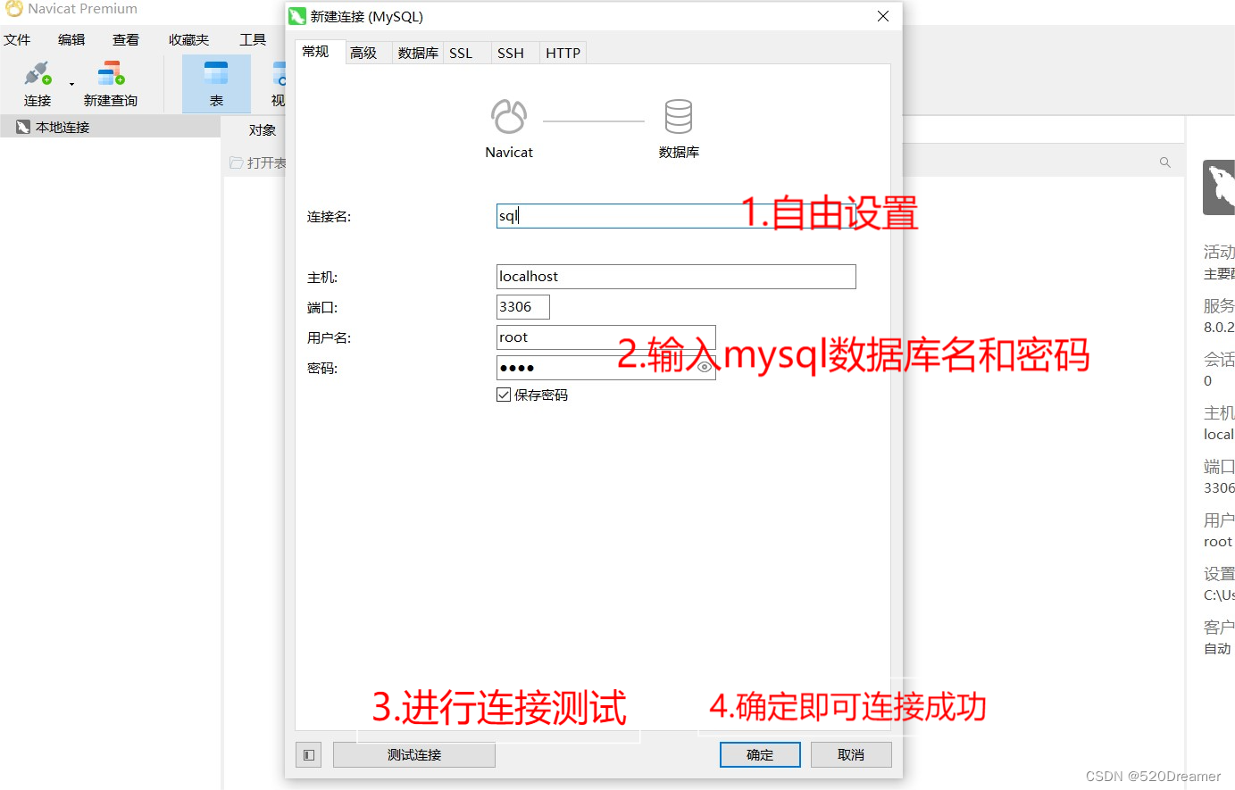Click the 用户名 root input field
1235x790 pixels.
(606, 337)
